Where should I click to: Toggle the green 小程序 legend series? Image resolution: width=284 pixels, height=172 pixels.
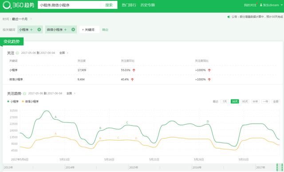[x=13, y=101]
